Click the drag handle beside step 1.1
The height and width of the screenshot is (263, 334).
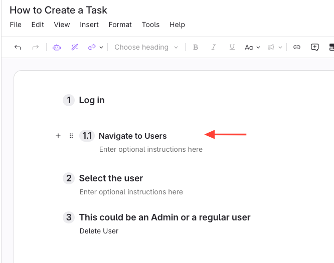point(71,136)
